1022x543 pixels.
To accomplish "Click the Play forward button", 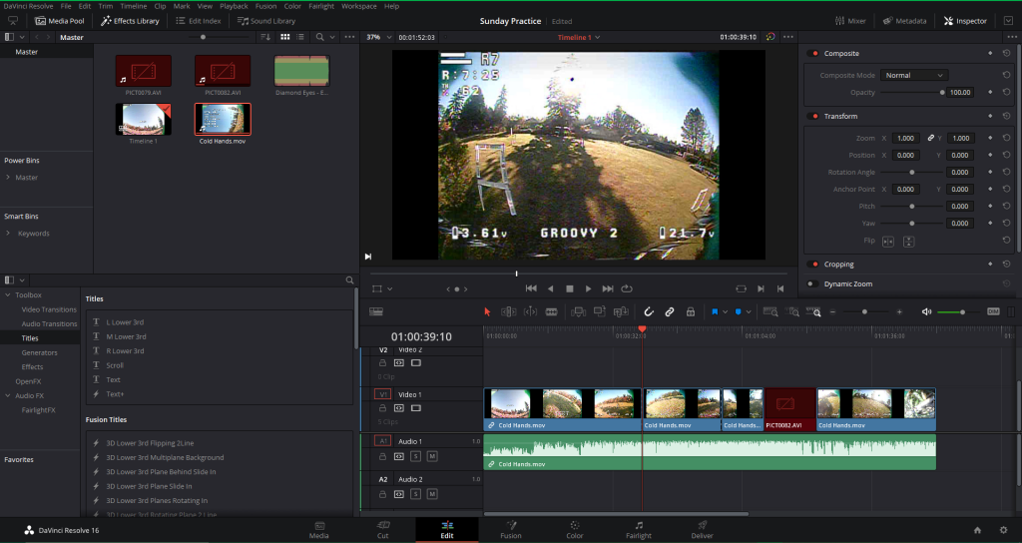I will (589, 288).
